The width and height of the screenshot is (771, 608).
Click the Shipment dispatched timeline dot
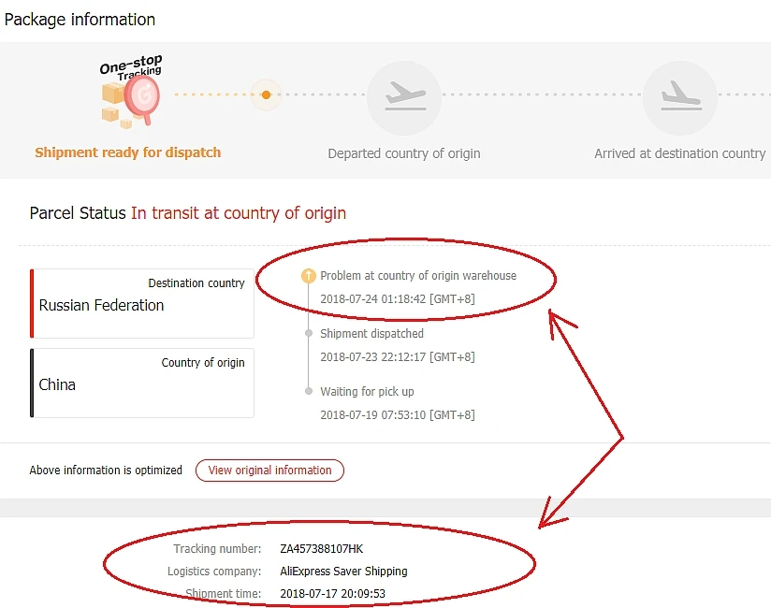[307, 333]
